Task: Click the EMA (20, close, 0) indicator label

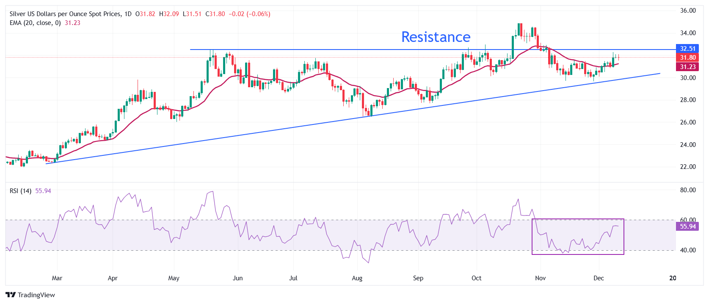Action: [x=35, y=23]
